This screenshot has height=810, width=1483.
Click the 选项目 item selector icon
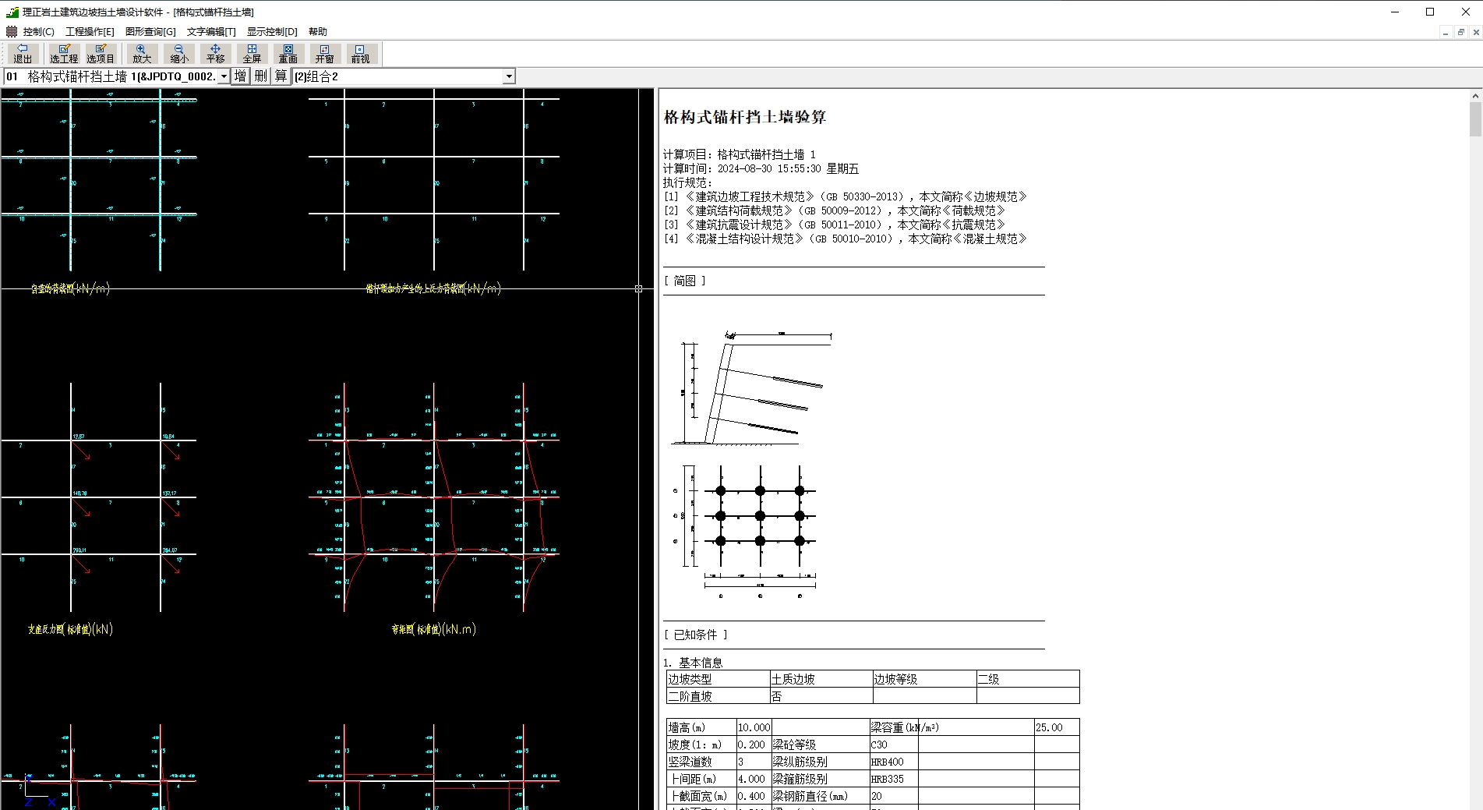coord(101,54)
